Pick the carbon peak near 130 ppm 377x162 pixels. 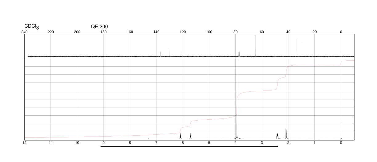[x=169, y=53]
